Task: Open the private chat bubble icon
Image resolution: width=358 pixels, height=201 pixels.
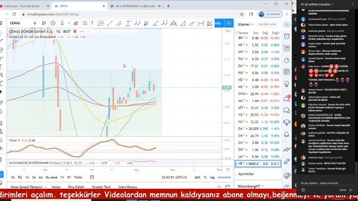Action: [x=286, y=111]
